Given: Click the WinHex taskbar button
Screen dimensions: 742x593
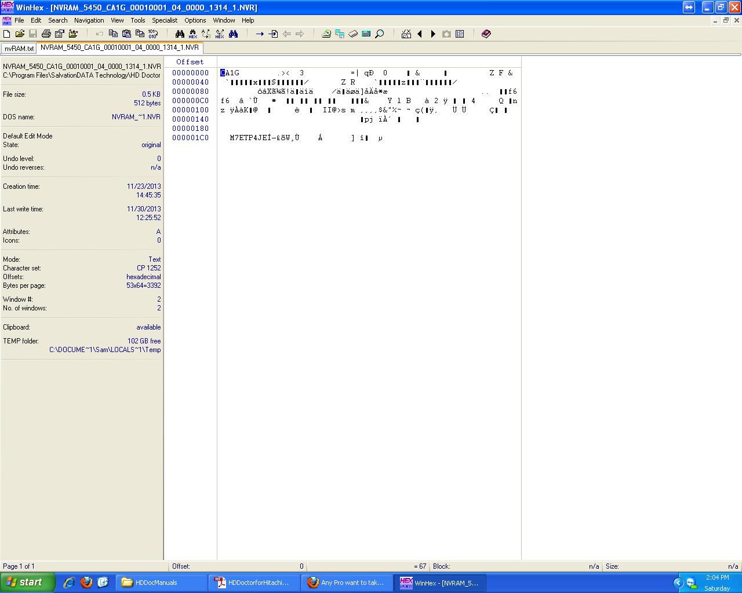Looking at the screenshot, I should coord(440,583).
